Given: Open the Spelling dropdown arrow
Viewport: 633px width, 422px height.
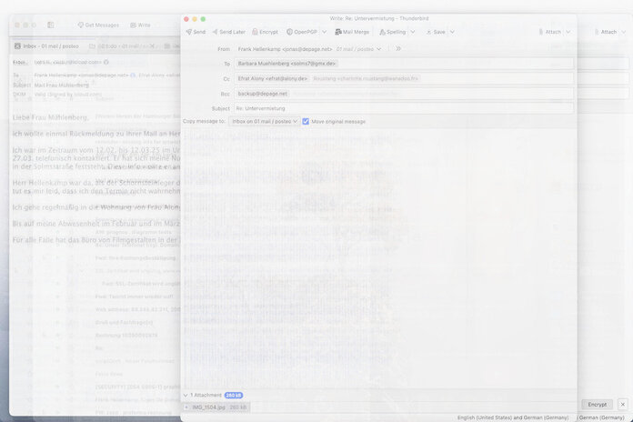Looking at the screenshot, I should pos(413,32).
